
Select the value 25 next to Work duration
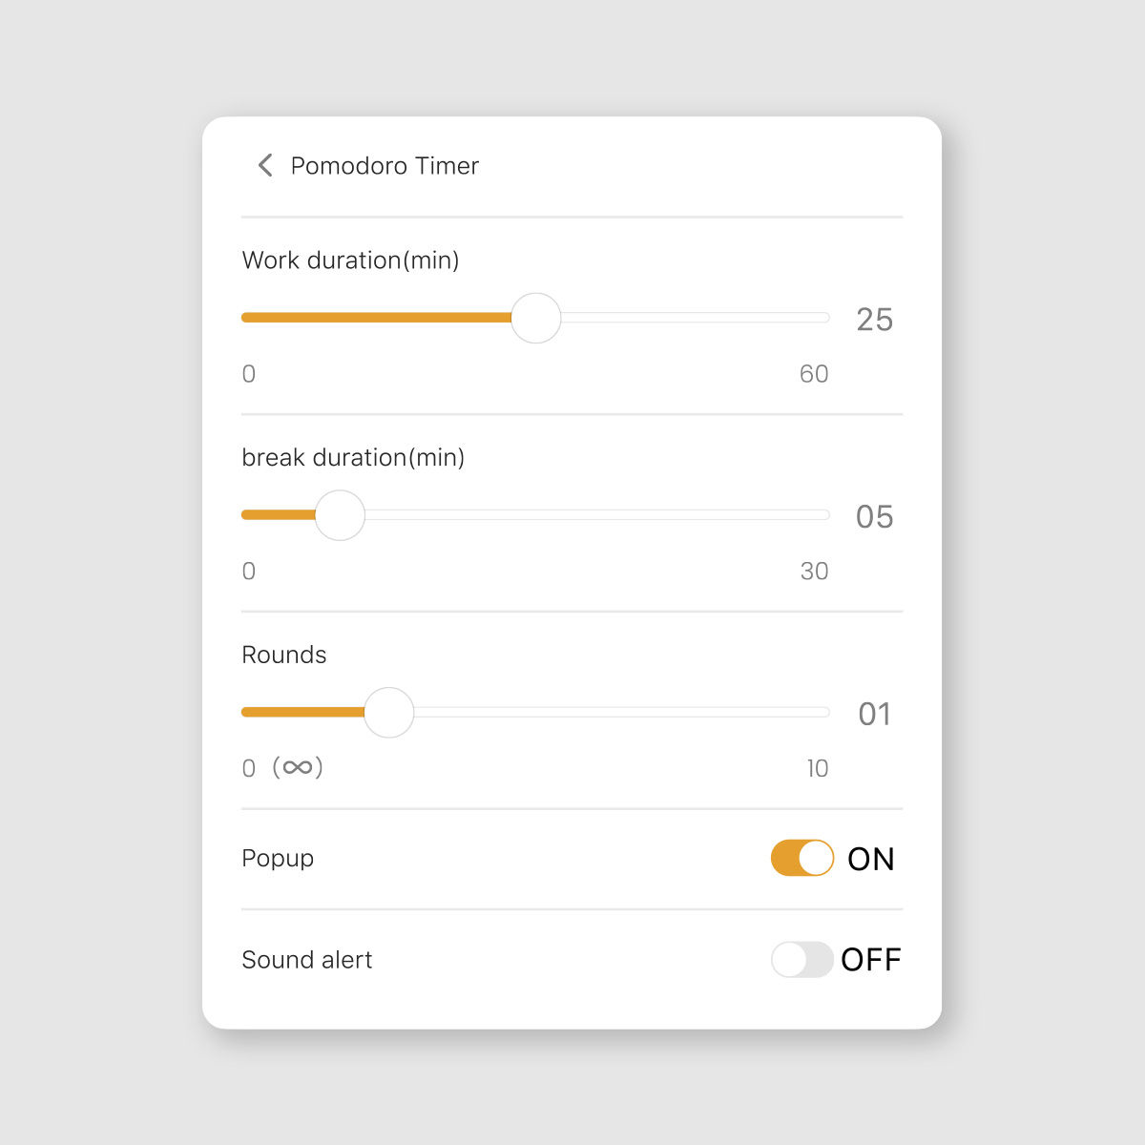coord(873,320)
